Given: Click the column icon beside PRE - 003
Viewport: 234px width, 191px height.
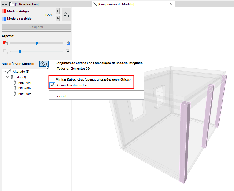Looking at the screenshot, I should pyautogui.click(x=15, y=94).
